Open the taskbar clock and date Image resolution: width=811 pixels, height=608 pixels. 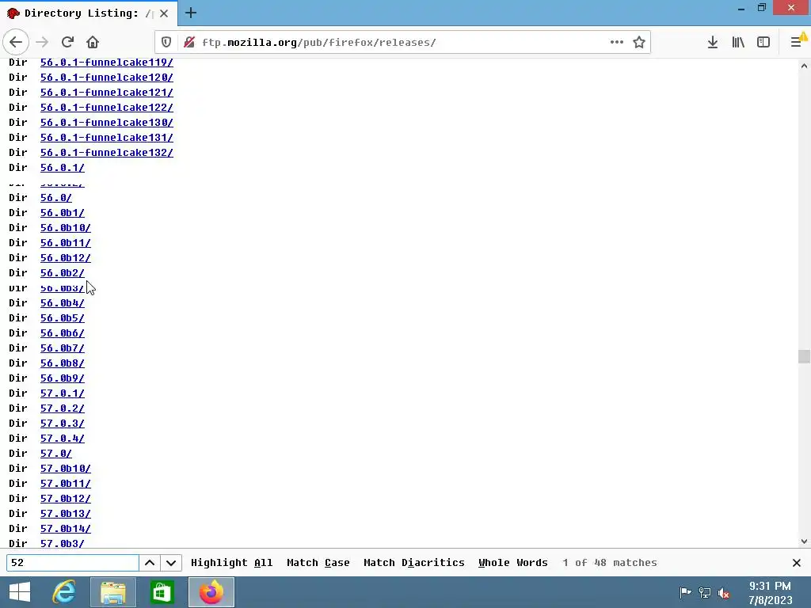[x=770, y=592]
